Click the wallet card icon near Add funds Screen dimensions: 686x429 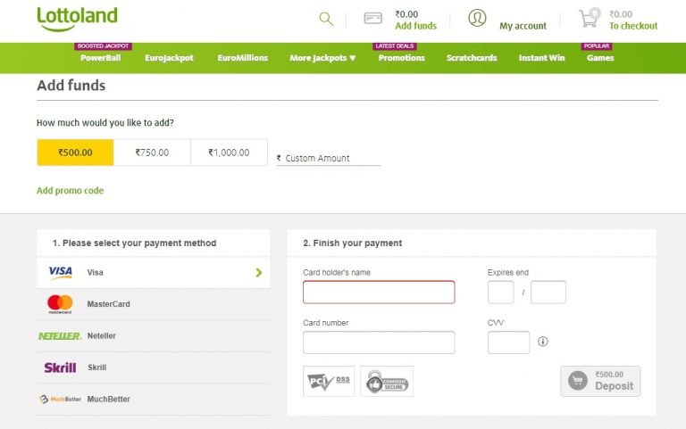point(373,19)
